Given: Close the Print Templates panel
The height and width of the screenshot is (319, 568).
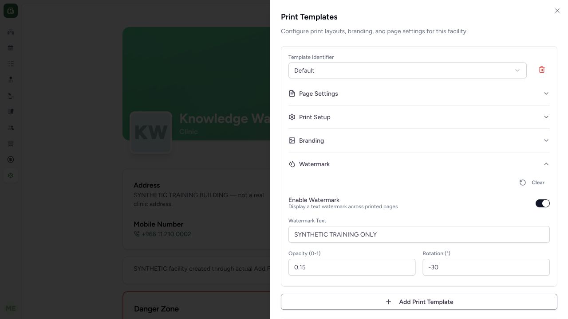Looking at the screenshot, I should tap(557, 11).
